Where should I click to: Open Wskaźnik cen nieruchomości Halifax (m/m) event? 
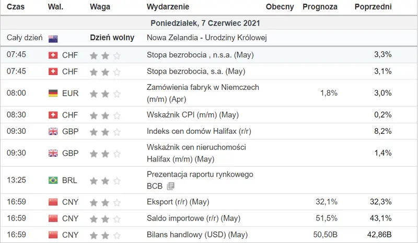196,153
